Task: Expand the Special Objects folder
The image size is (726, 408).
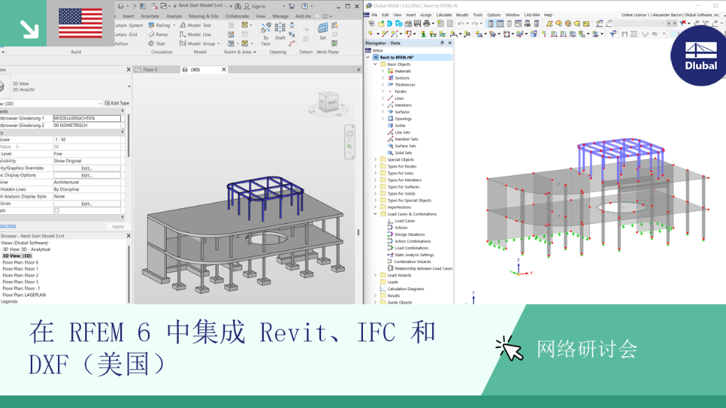Action: 376,160
